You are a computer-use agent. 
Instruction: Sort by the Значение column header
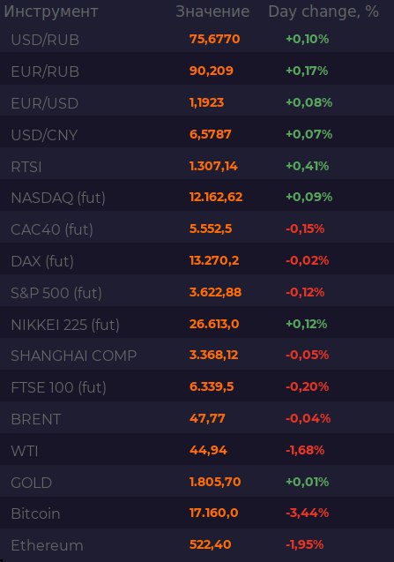(212, 11)
